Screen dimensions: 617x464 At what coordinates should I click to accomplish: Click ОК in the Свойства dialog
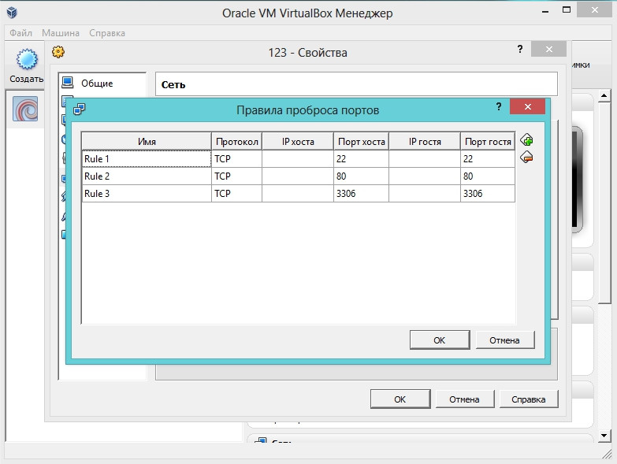(x=400, y=399)
